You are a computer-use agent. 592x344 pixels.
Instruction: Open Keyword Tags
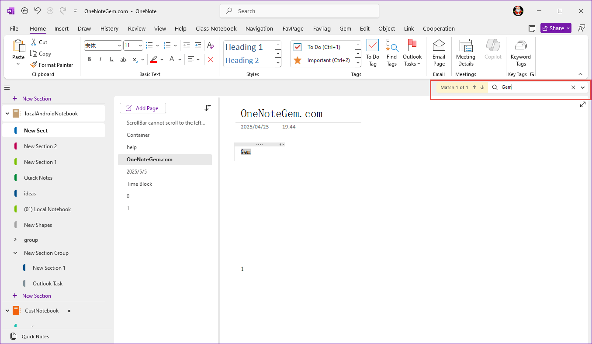pos(521,53)
